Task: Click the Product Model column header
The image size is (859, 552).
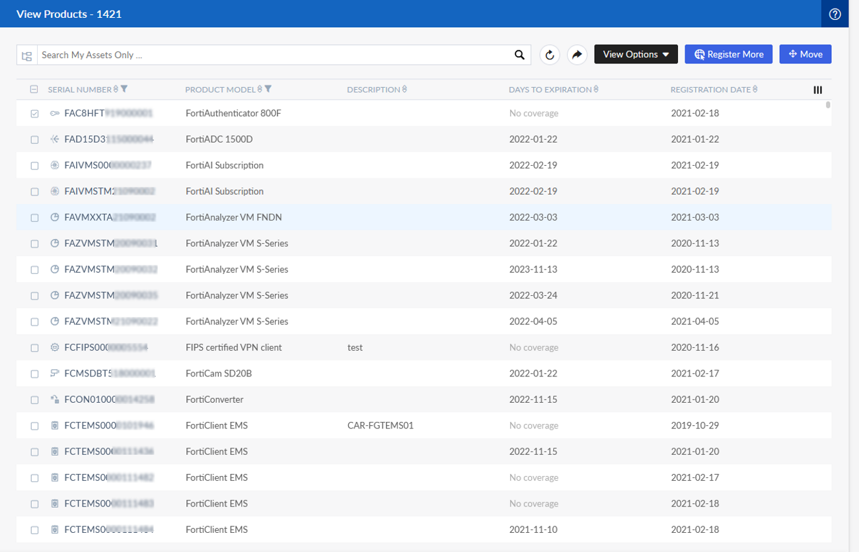Action: 220,89
